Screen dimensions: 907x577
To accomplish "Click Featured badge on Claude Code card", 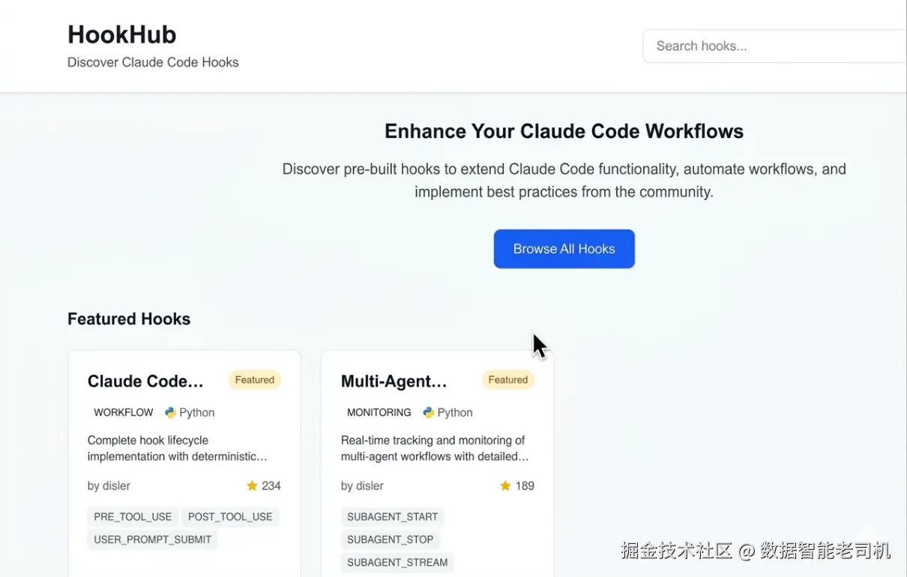I will [255, 380].
